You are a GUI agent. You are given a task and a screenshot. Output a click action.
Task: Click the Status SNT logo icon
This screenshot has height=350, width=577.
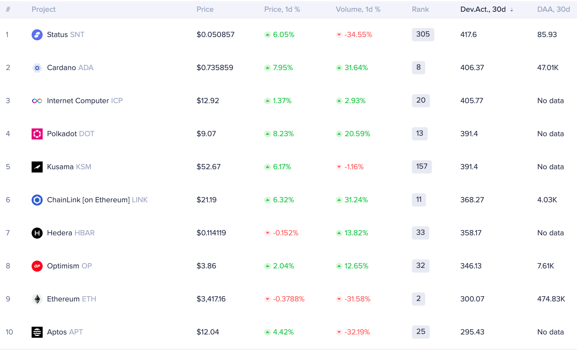pos(37,35)
